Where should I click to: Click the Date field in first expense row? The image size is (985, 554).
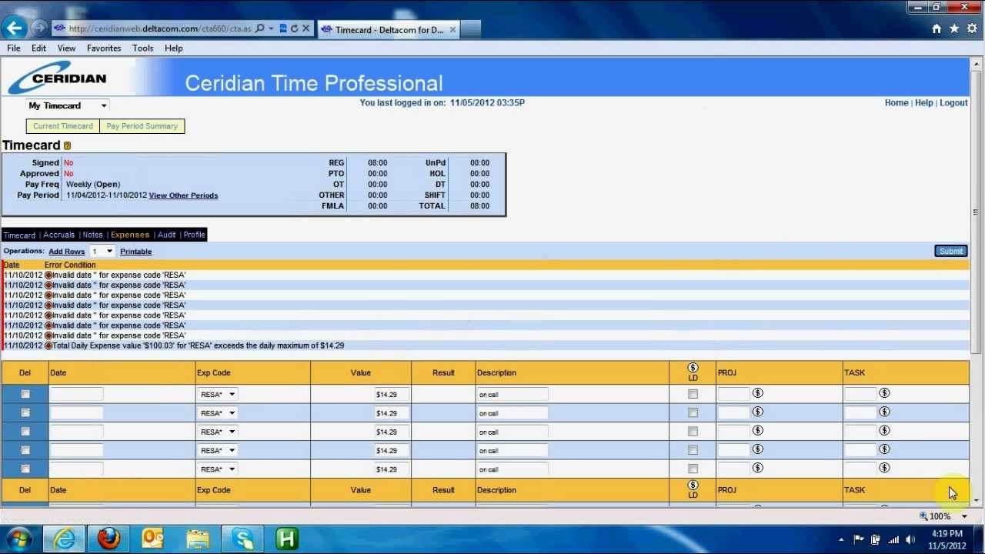(76, 394)
